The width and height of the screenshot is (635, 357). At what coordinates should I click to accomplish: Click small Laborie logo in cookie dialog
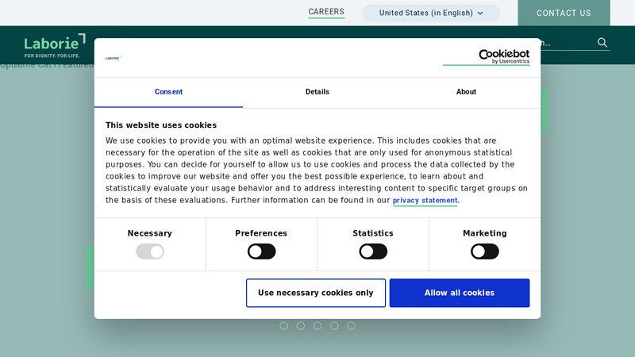113,58
